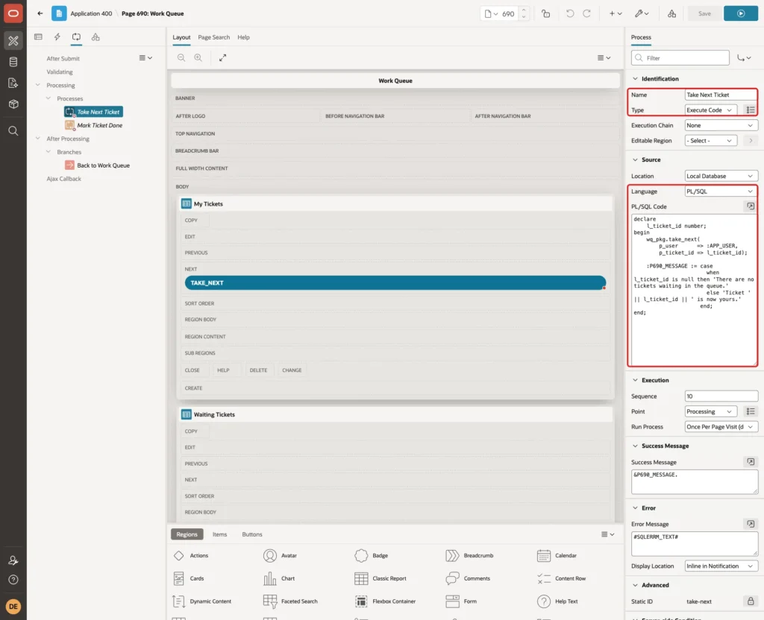This screenshot has height=620, width=764.
Task: Select Back to Work Queue branch
Action: [x=98, y=165]
